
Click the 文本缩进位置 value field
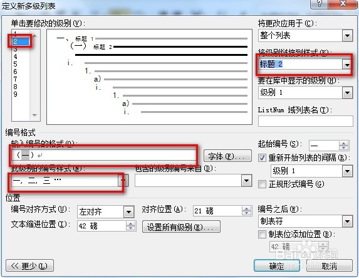101,226
